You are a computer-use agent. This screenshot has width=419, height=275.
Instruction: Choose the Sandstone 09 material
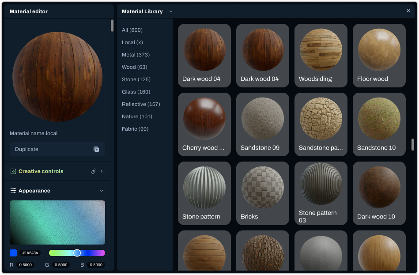click(x=262, y=124)
